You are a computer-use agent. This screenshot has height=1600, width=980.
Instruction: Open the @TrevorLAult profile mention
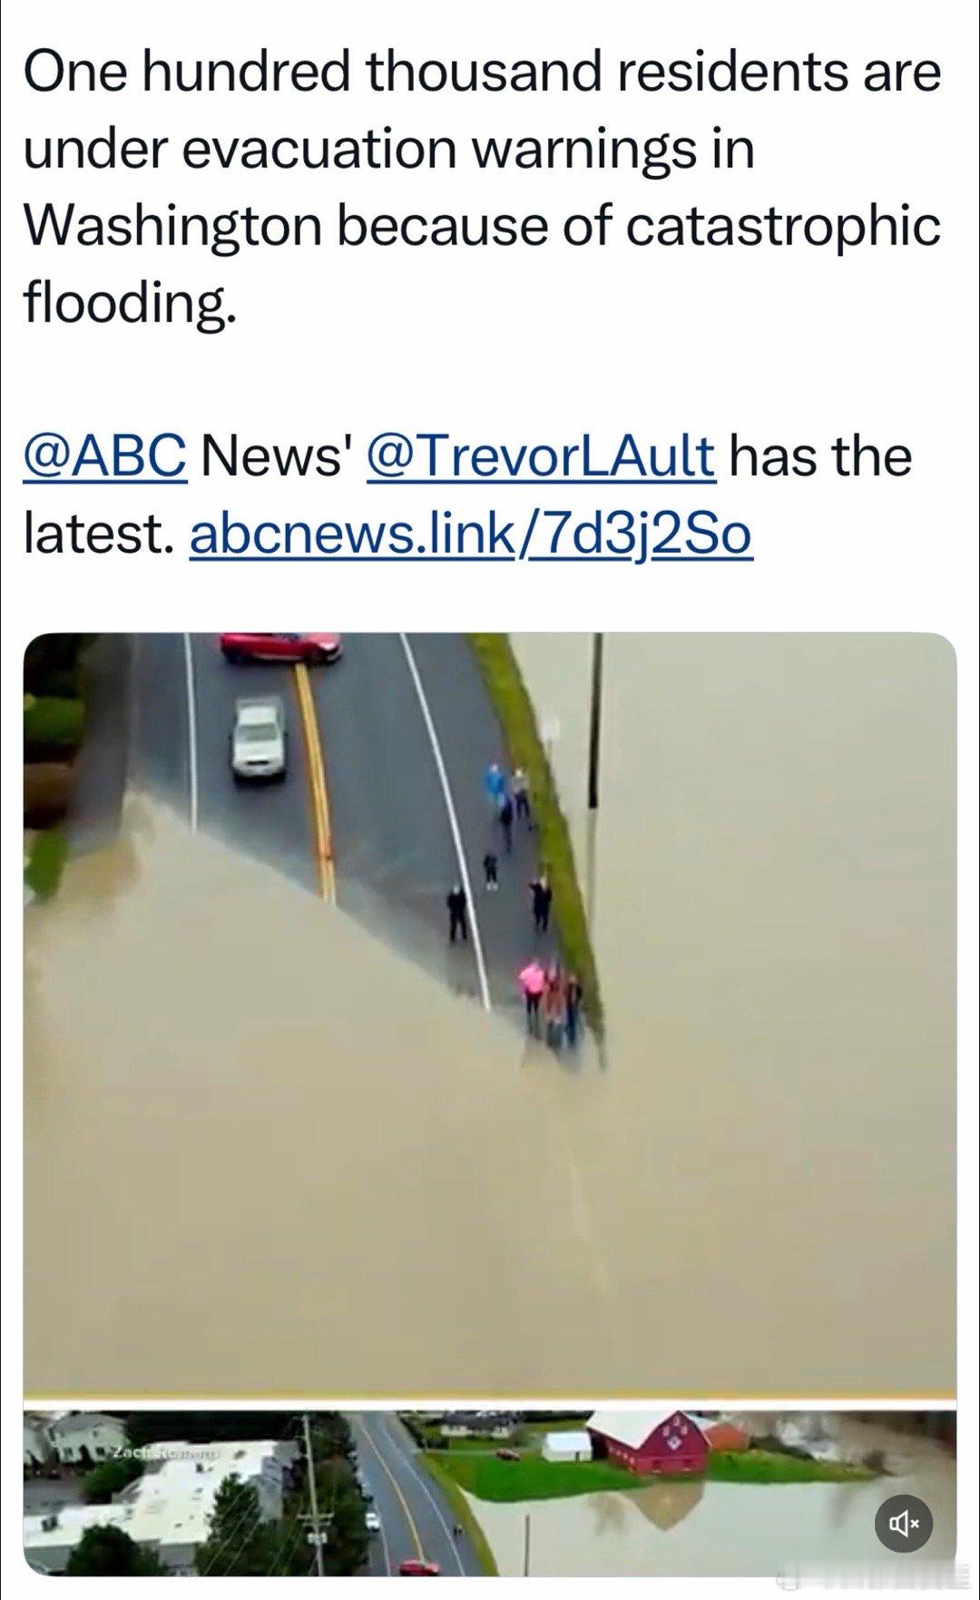541,456
